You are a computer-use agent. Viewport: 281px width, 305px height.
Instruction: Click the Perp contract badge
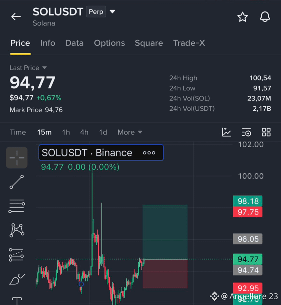pyautogui.click(x=96, y=12)
